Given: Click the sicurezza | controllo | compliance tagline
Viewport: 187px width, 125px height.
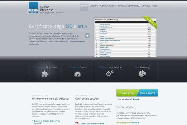Looking at the screenshot, I should 52,13.
